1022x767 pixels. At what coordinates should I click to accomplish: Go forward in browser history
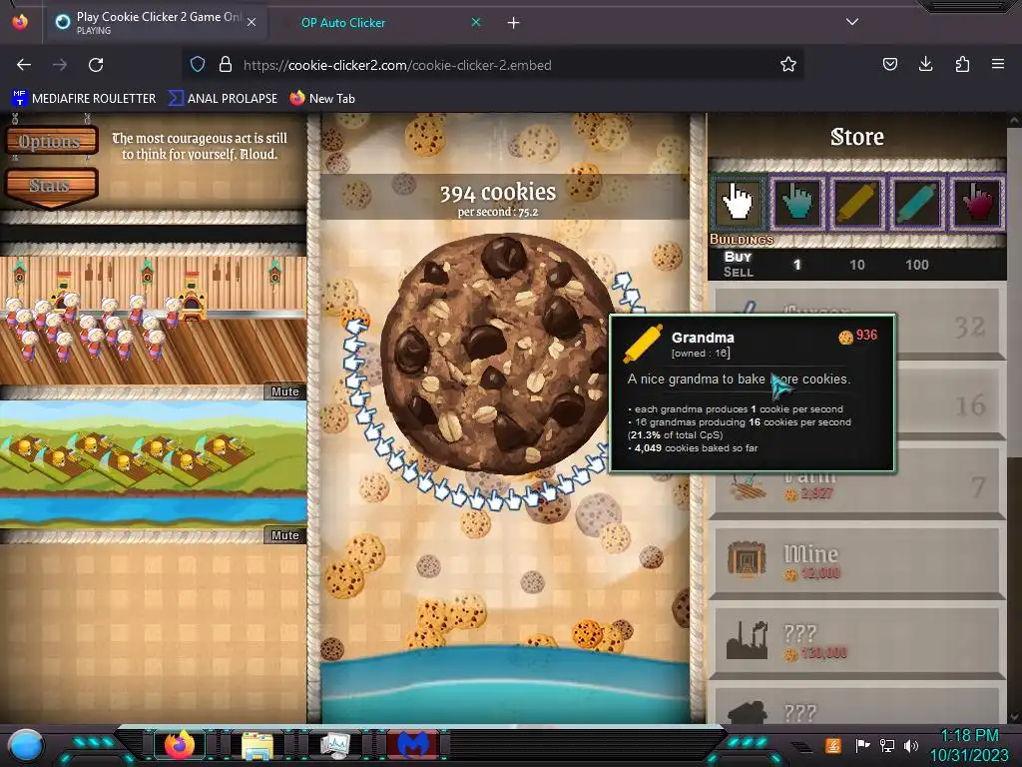(60, 65)
